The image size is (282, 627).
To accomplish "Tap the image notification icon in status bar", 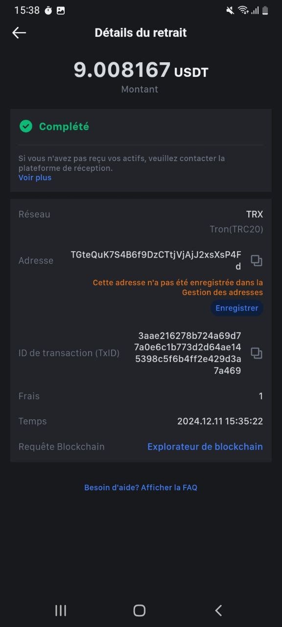I will tap(61, 10).
